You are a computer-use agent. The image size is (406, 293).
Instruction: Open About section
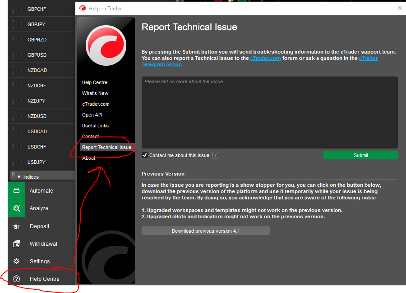89,158
